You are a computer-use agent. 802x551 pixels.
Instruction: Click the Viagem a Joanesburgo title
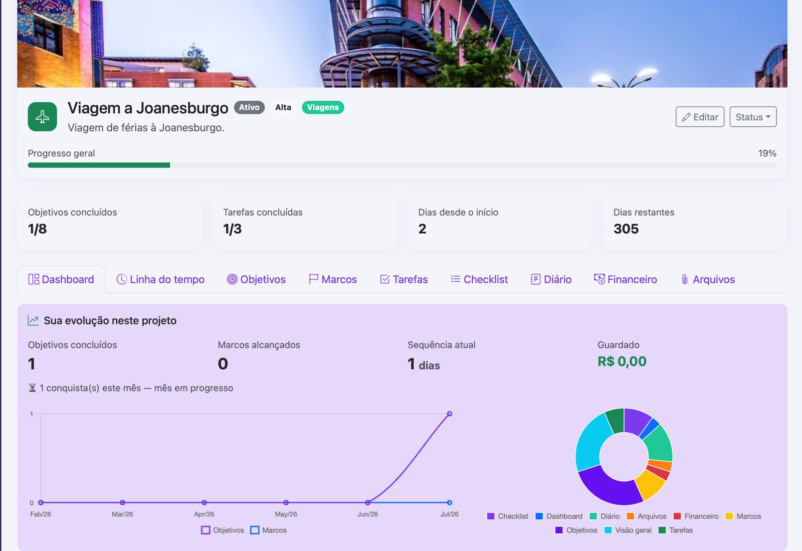[148, 108]
